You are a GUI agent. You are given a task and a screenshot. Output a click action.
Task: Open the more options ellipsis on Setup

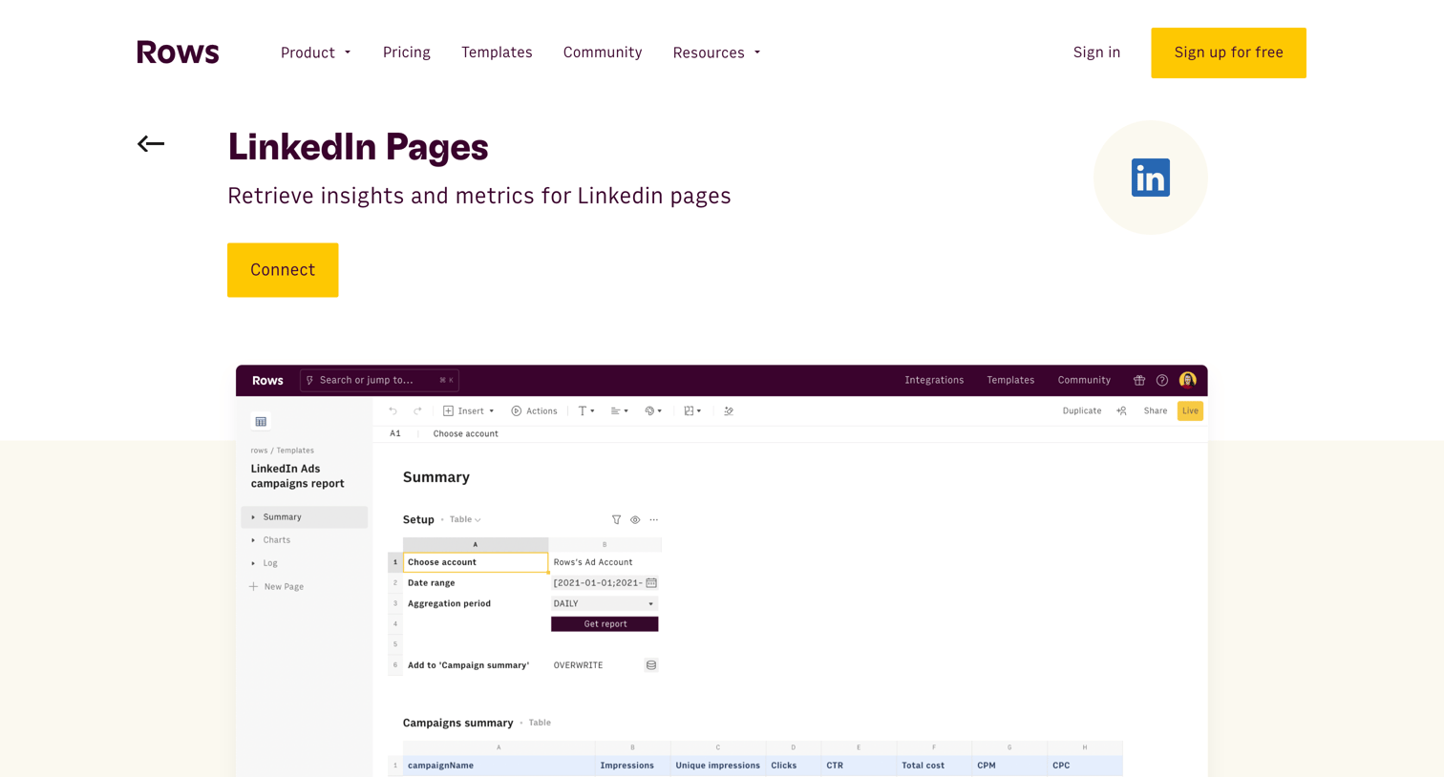pyautogui.click(x=654, y=520)
